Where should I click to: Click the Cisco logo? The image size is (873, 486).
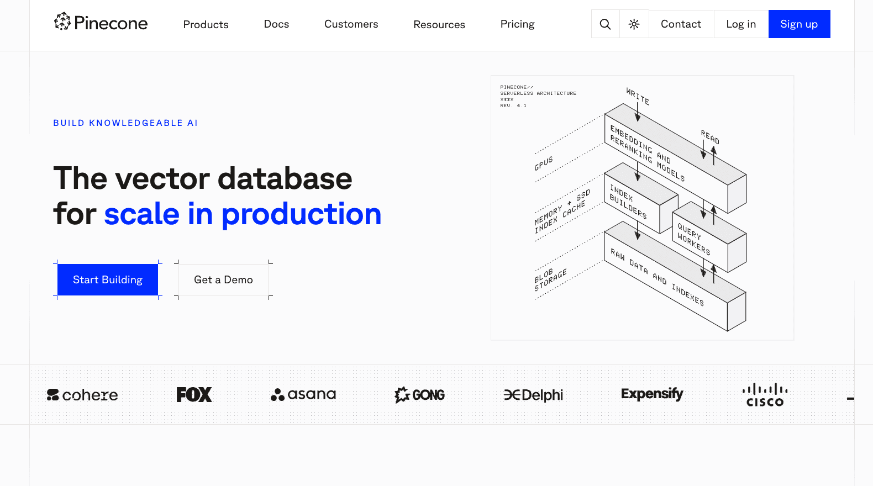765,395
